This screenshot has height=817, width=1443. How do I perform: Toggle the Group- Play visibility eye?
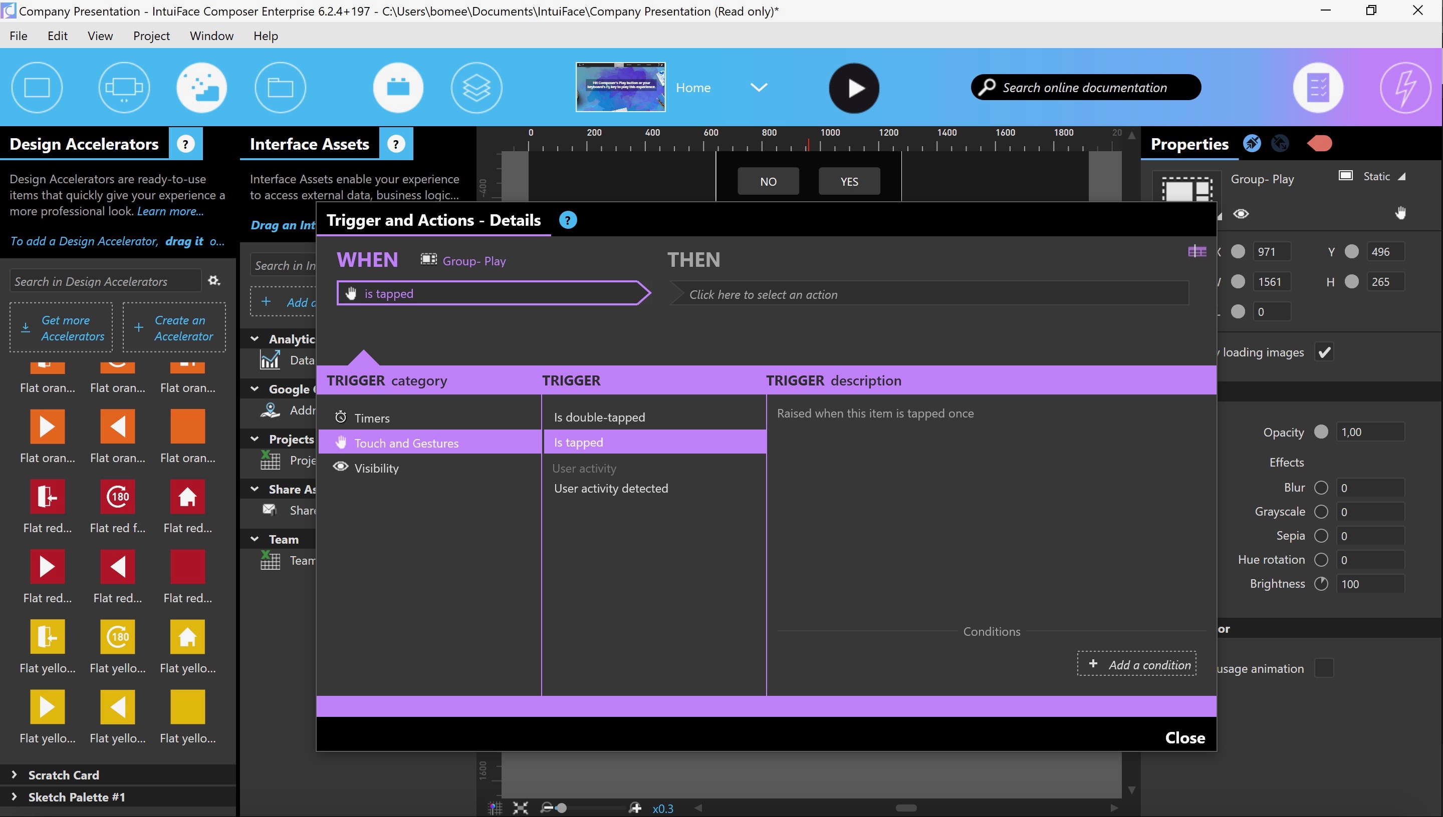tap(1241, 214)
